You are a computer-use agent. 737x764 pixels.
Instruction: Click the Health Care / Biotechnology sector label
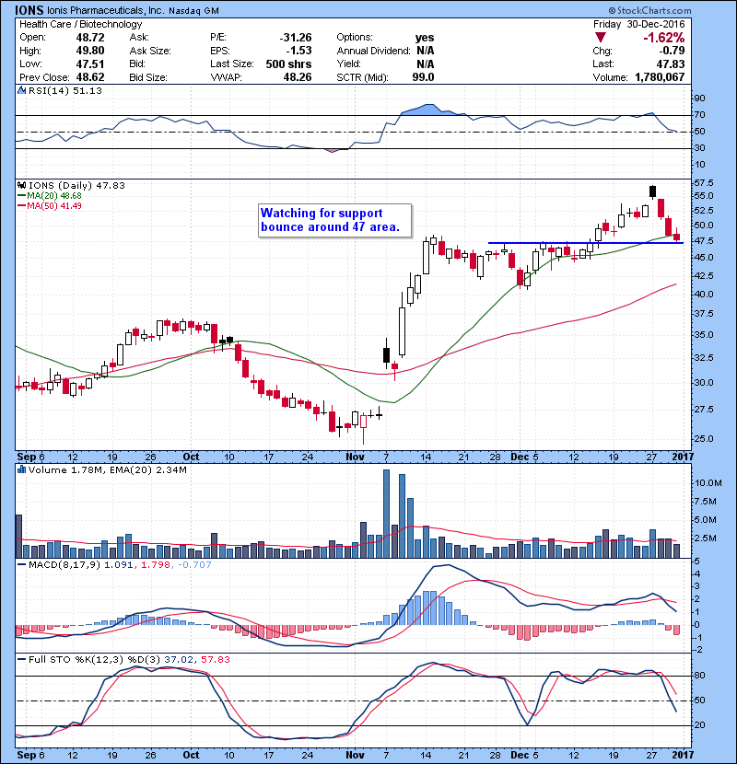tap(80, 24)
